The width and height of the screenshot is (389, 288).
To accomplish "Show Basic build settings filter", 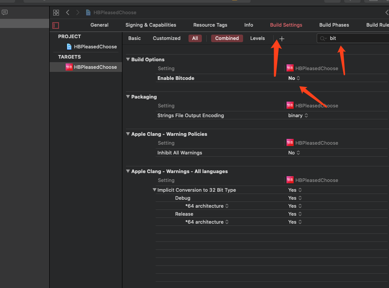I will (x=134, y=38).
